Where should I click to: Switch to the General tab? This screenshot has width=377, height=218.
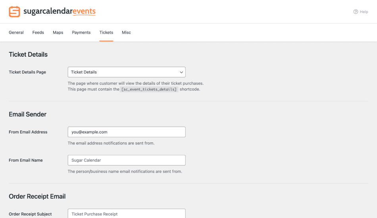pyautogui.click(x=16, y=33)
